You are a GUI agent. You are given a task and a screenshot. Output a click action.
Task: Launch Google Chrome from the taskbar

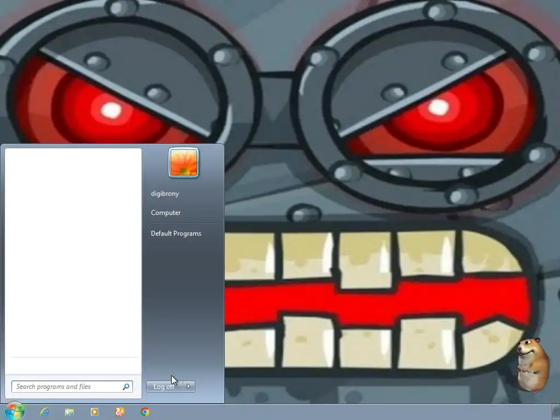point(145,412)
